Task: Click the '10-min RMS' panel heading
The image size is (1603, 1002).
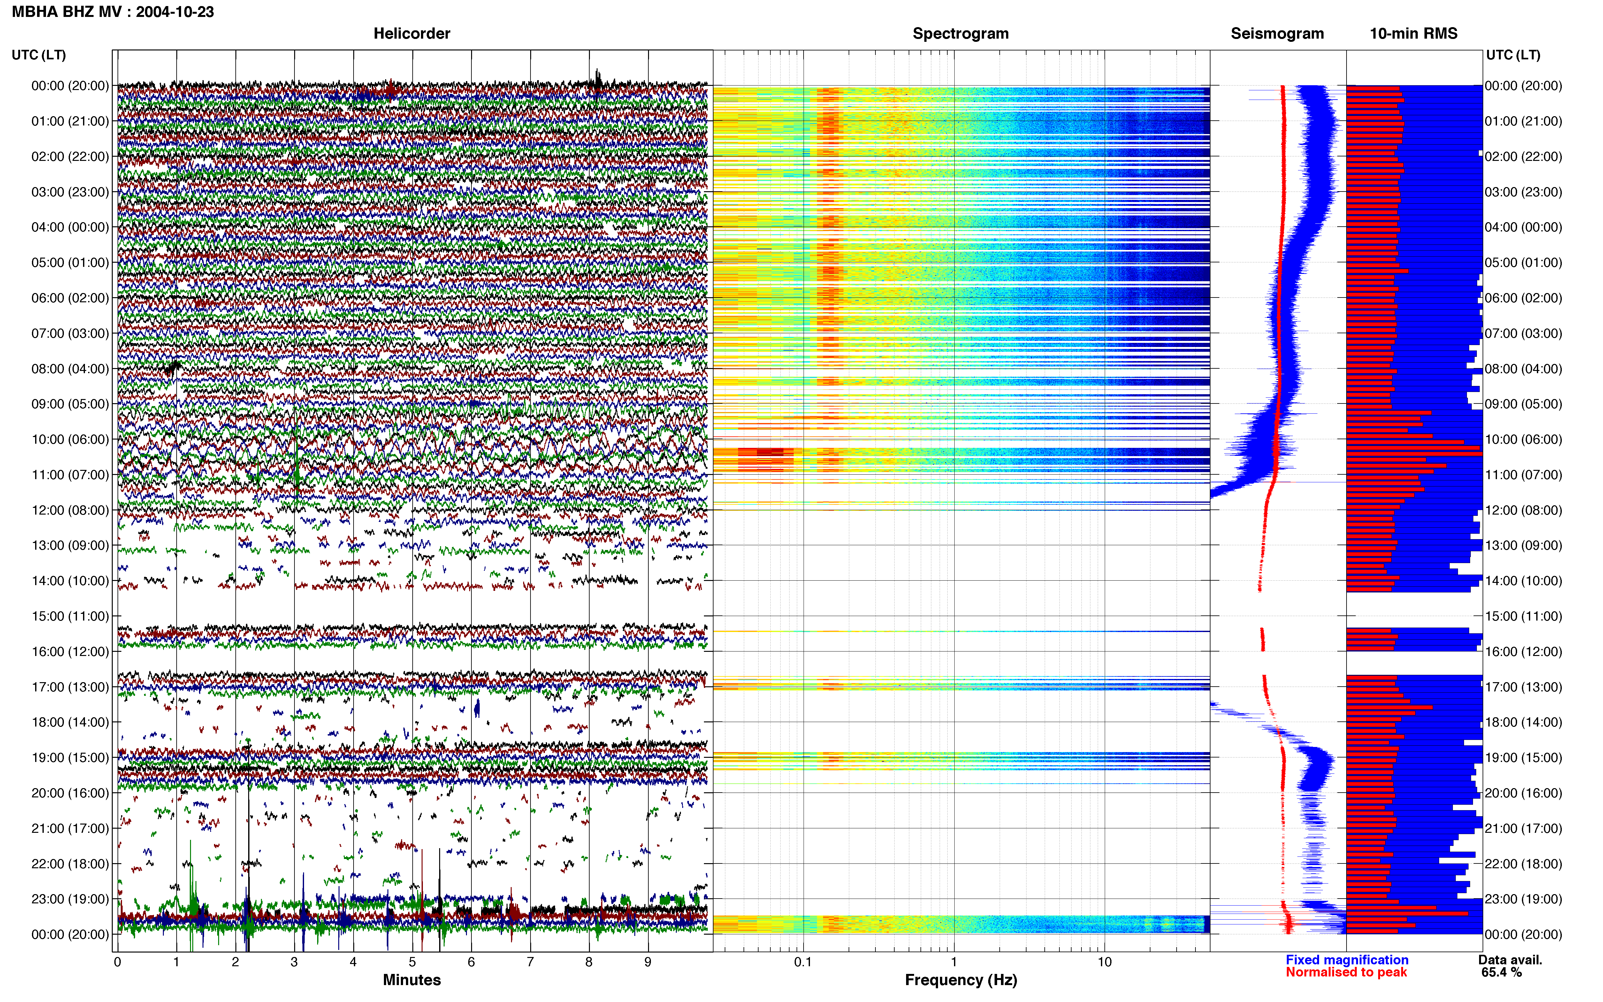Action: click(x=1413, y=33)
